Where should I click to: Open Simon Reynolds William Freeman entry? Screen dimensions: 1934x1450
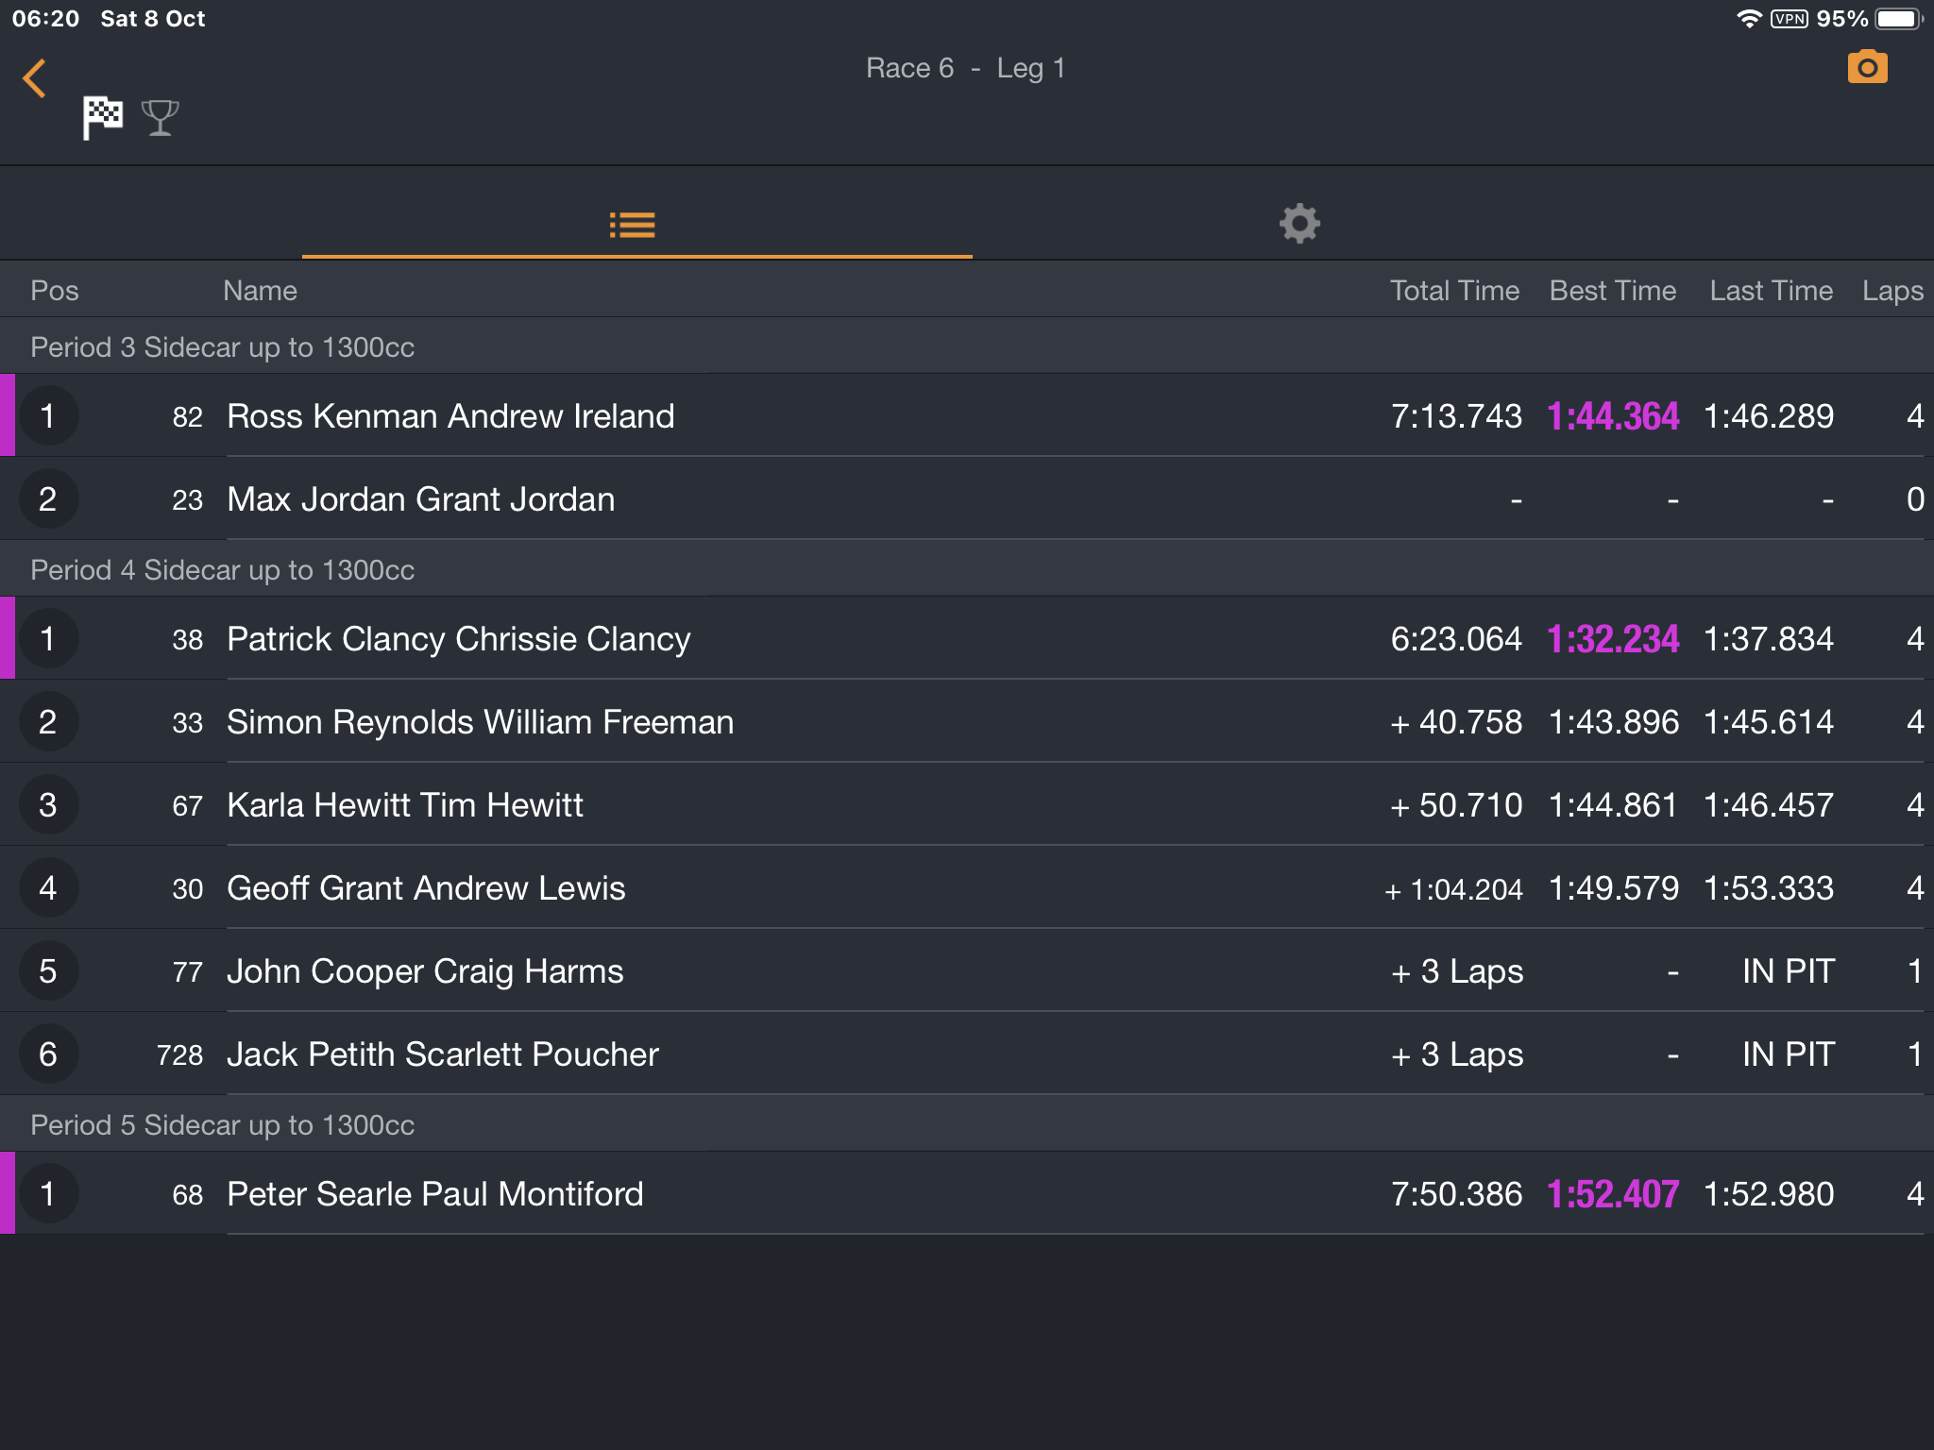point(967,721)
